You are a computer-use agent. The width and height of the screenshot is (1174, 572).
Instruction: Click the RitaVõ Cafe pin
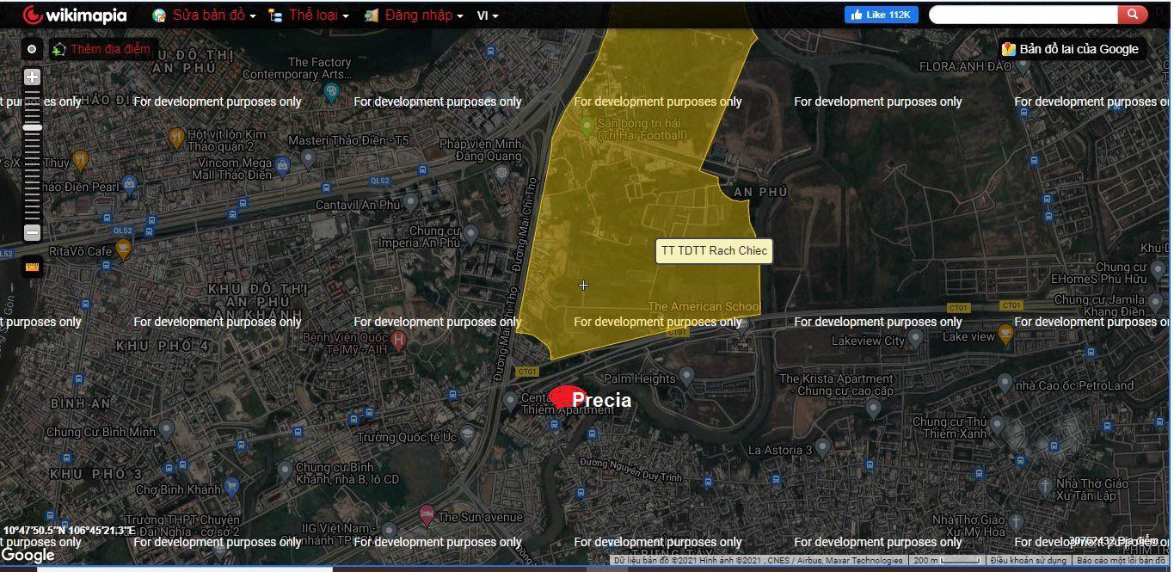(123, 249)
